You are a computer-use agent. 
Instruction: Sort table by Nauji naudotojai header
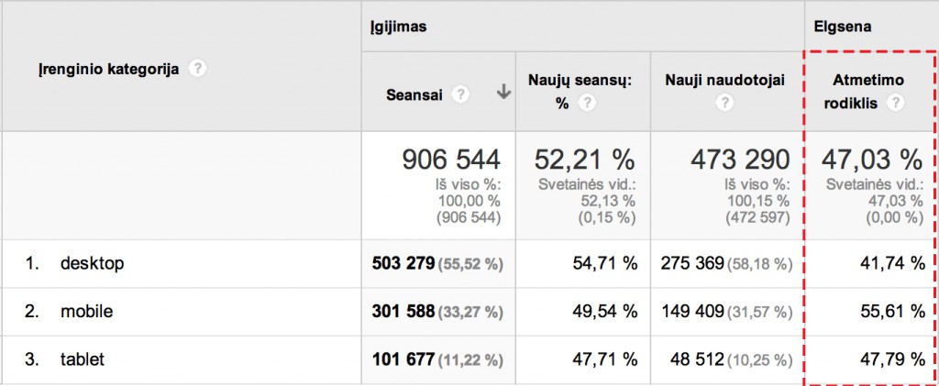coord(725,81)
